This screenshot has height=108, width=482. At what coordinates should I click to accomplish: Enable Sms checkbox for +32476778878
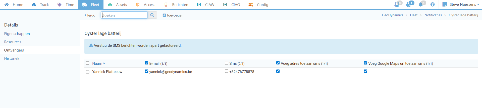pos(227,71)
